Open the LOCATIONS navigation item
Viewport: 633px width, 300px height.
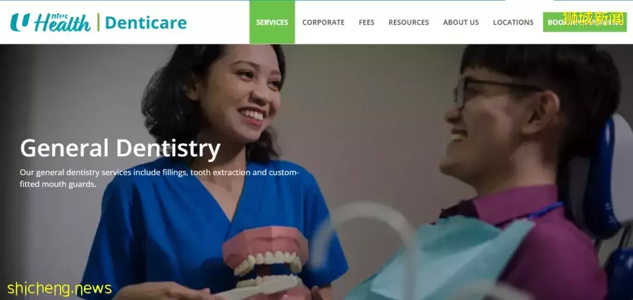(x=513, y=23)
